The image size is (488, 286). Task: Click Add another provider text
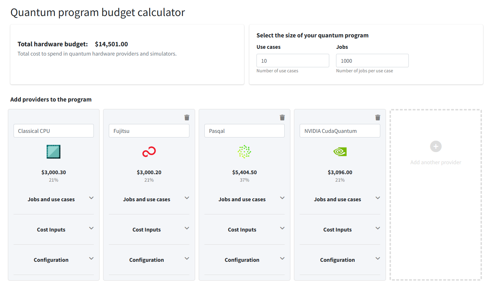pyautogui.click(x=436, y=162)
